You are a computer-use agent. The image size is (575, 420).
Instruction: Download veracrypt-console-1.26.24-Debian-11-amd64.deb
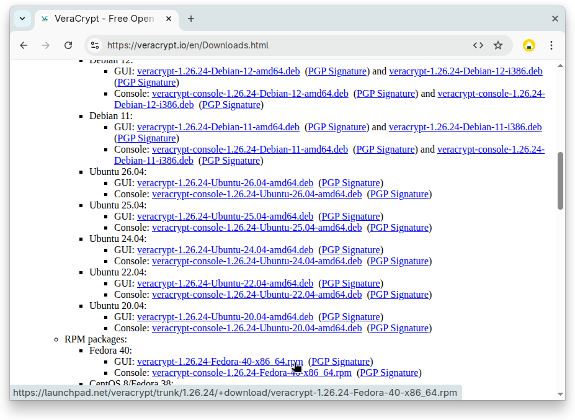coord(250,150)
